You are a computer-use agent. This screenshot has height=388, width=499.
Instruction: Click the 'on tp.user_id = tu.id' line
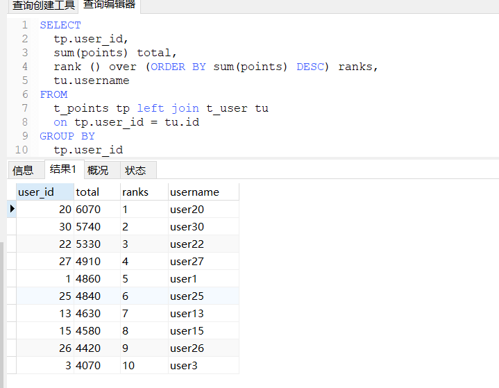tap(126, 122)
